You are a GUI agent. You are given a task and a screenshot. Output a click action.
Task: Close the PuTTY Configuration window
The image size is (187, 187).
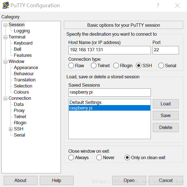point(177,6)
